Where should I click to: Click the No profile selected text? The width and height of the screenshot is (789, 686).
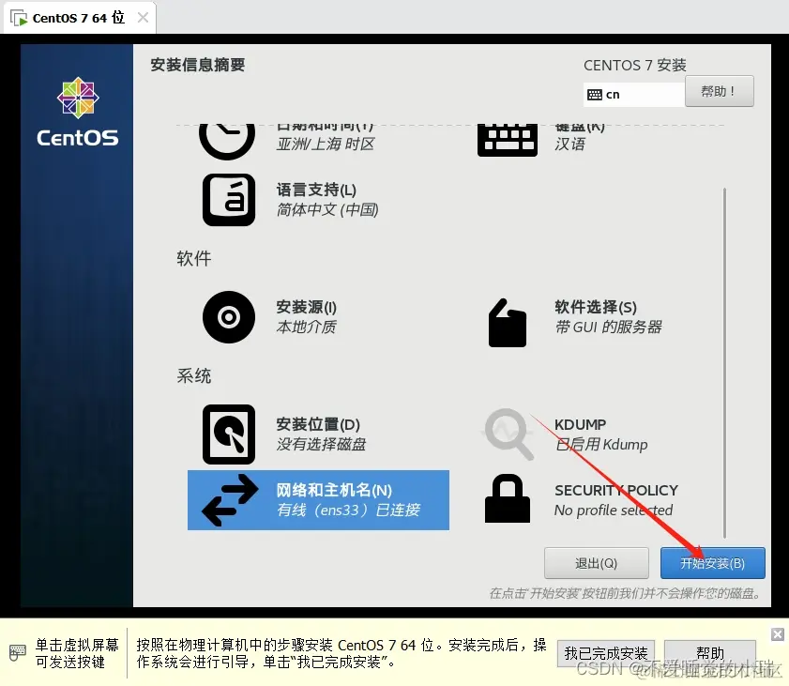(614, 511)
